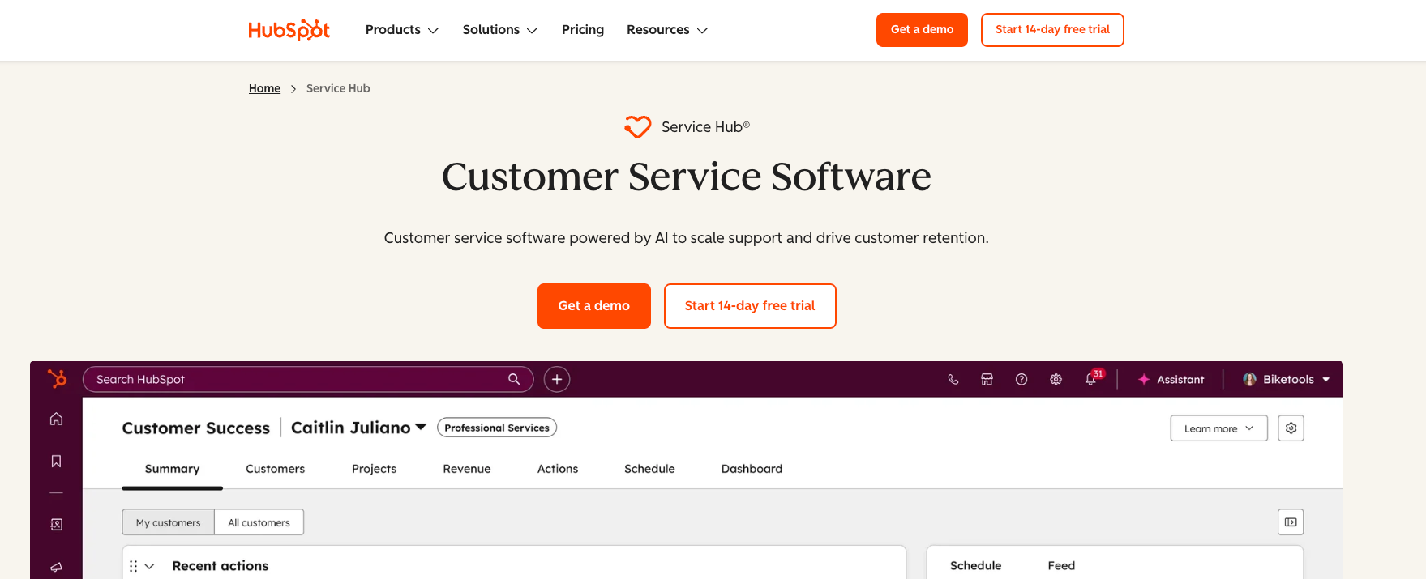The image size is (1426, 579).
Task: Click the Customer Success heading
Action: click(196, 428)
